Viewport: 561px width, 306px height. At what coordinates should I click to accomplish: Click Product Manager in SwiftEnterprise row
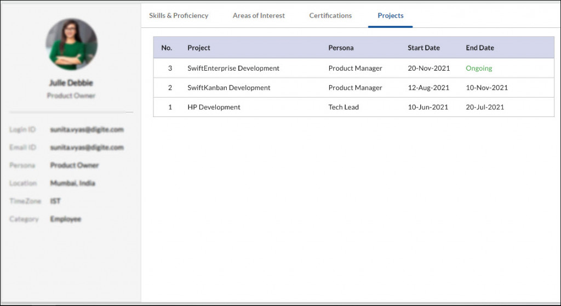click(355, 68)
